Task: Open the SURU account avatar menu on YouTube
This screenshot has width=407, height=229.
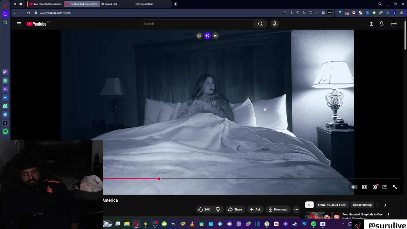Action: pyautogui.click(x=394, y=24)
